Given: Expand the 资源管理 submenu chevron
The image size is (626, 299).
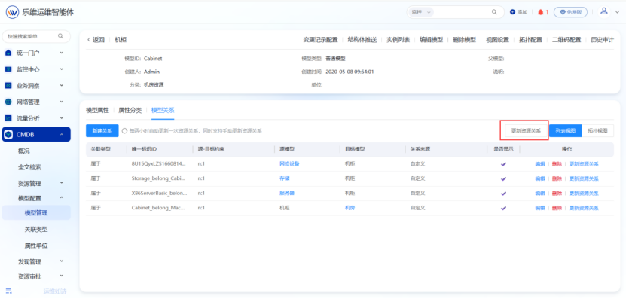Looking at the screenshot, I should click(62, 182).
